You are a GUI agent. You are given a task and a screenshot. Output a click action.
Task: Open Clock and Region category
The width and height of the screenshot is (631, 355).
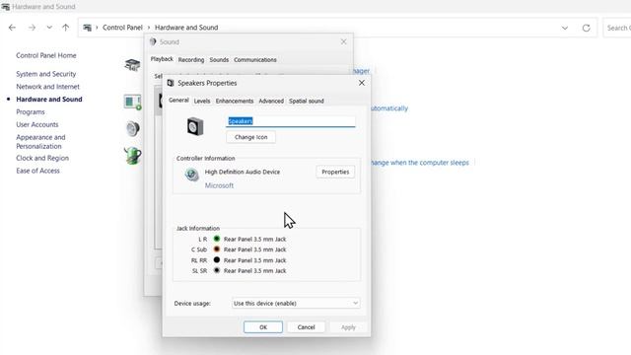click(42, 158)
